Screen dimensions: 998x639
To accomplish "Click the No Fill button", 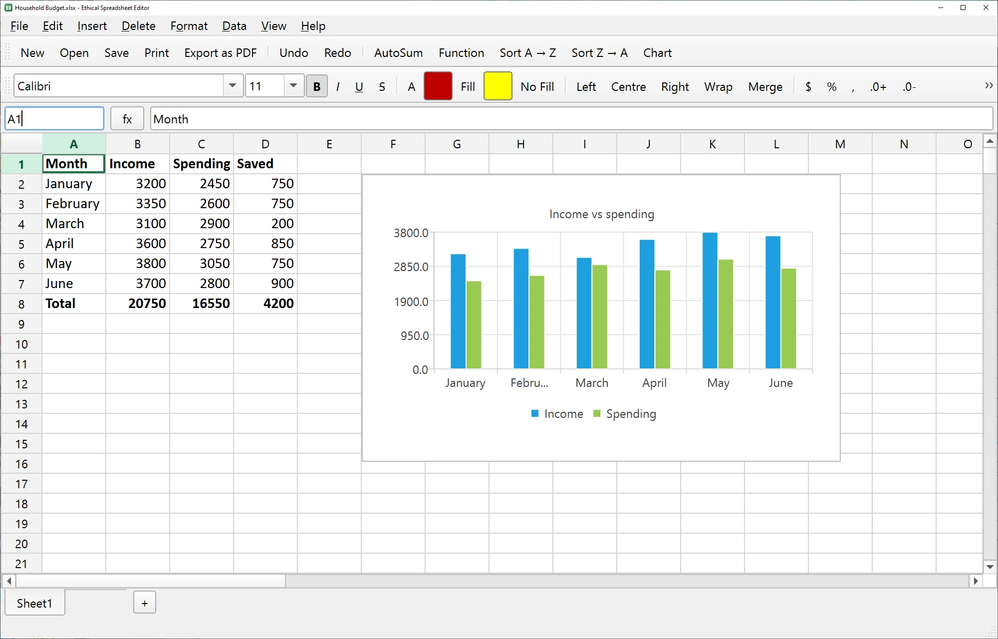I will coord(537,86).
